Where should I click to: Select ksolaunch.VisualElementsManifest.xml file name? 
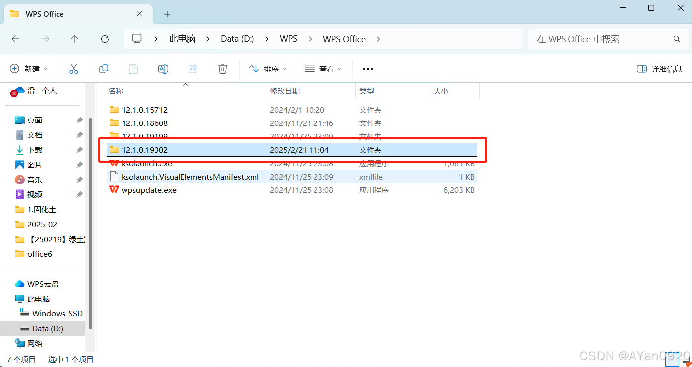pyautogui.click(x=190, y=177)
